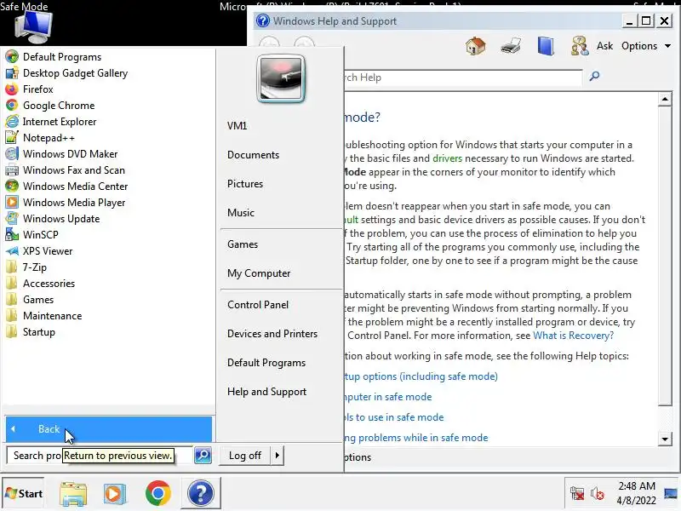Screen dimensions: 681x511
Task: Open Windows Media Player from the taskbar
Action: [x=115, y=494]
